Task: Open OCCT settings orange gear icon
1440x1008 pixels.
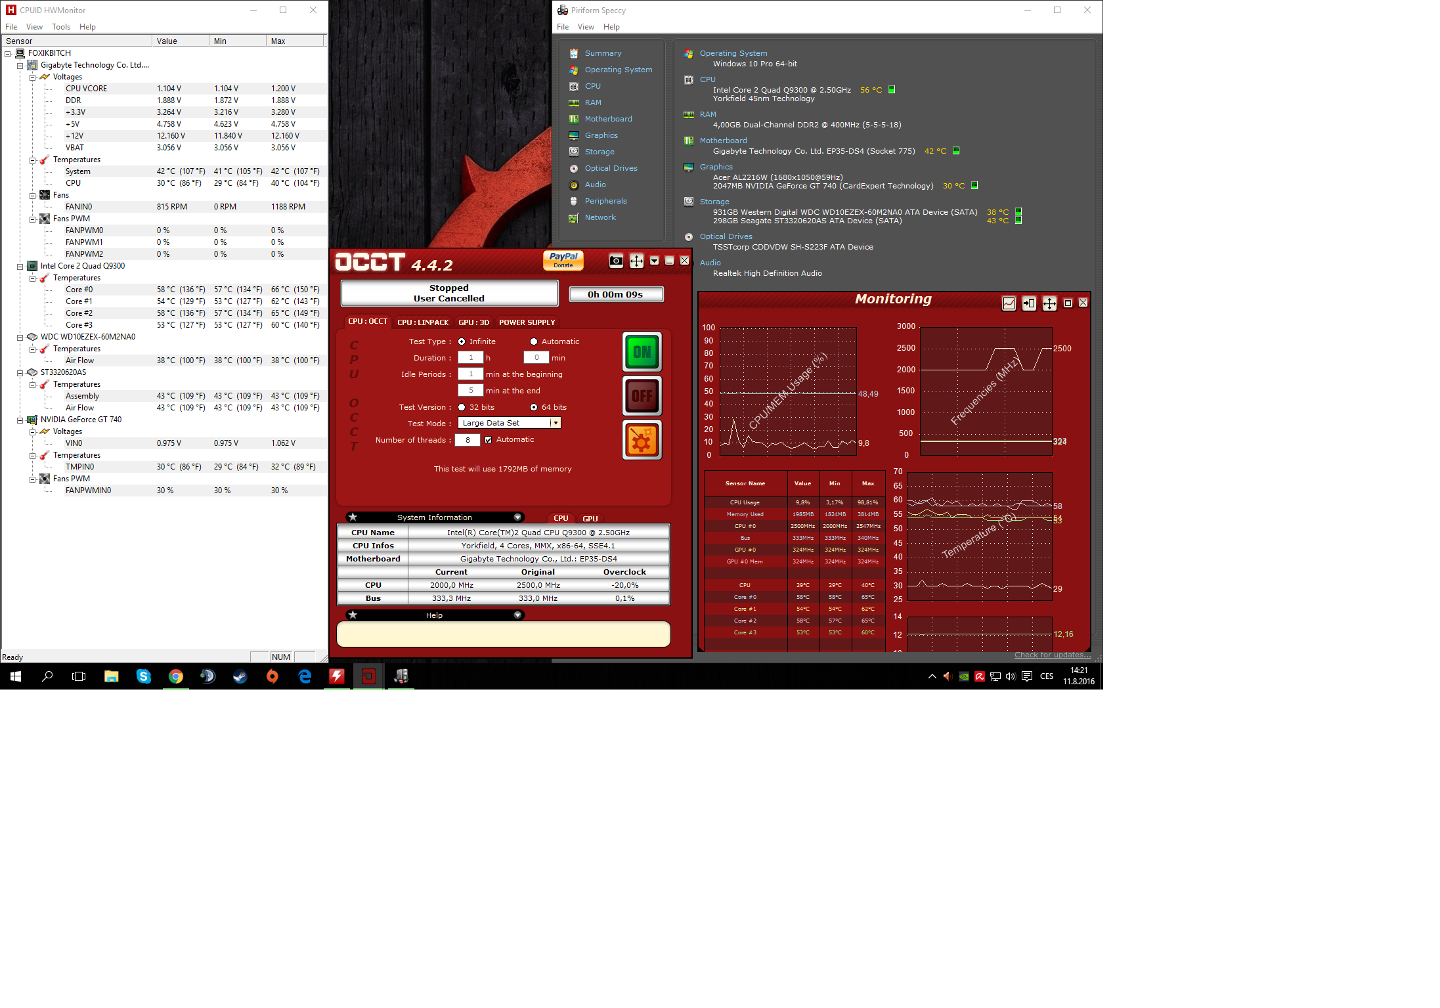Action: pyautogui.click(x=642, y=440)
